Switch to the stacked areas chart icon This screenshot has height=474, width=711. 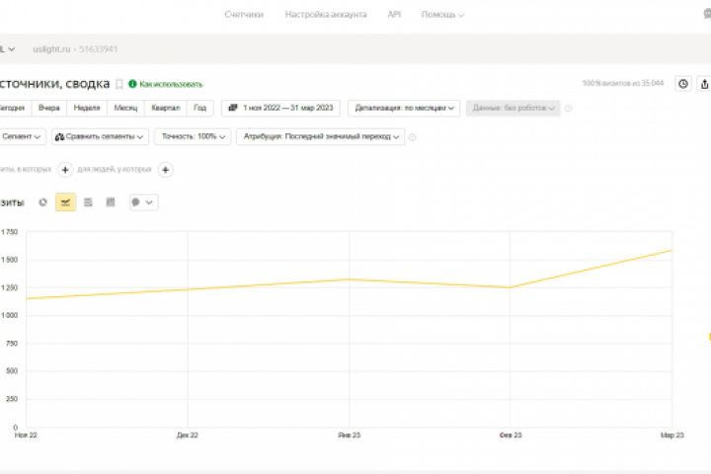tap(88, 202)
